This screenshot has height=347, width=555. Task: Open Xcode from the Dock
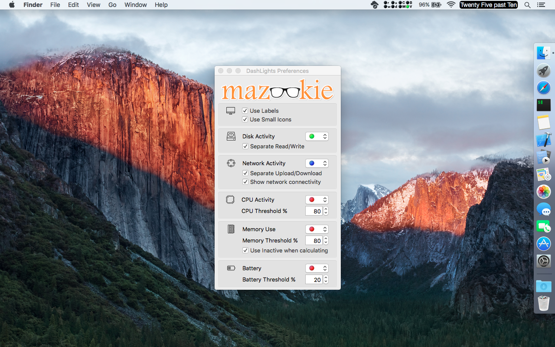[543, 140]
